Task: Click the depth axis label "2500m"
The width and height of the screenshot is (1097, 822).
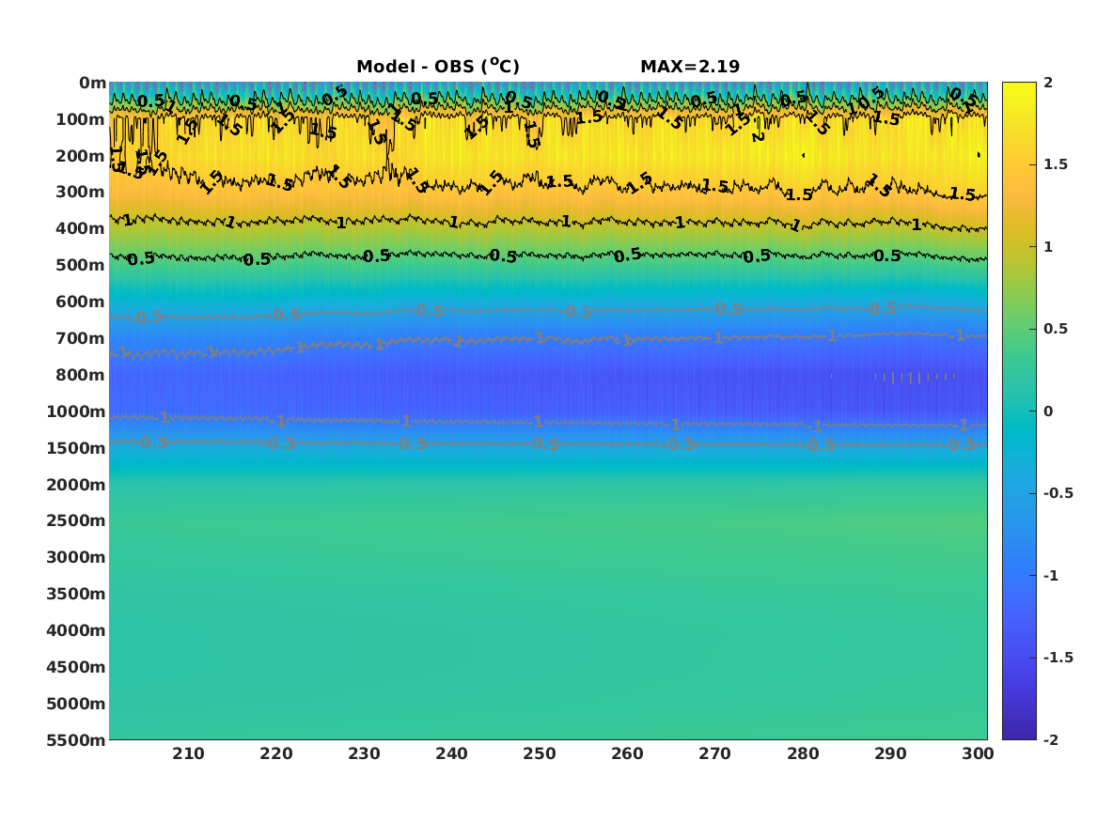Action: [x=76, y=520]
